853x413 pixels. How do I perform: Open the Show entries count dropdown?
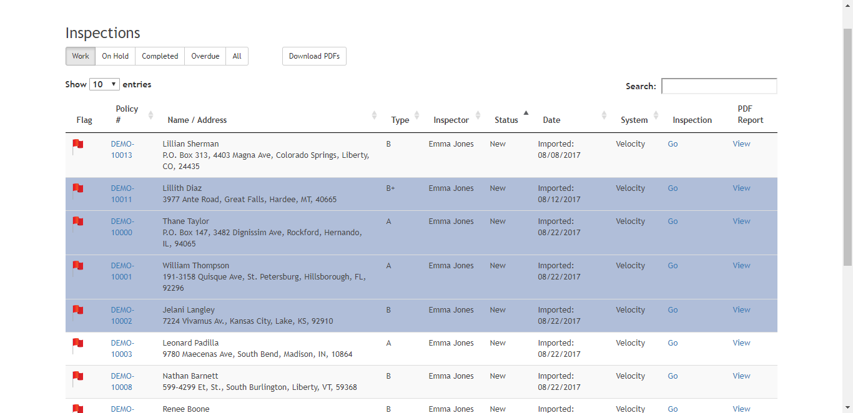click(104, 84)
